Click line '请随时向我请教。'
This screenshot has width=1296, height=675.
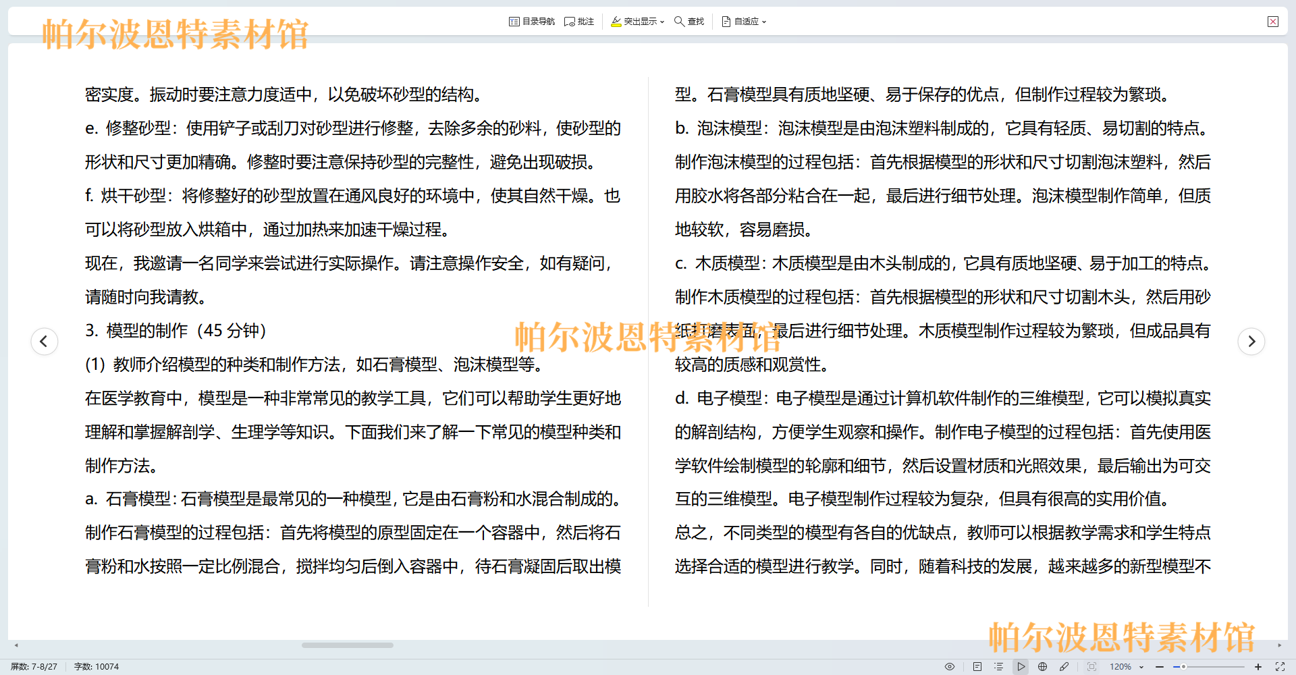[146, 297]
